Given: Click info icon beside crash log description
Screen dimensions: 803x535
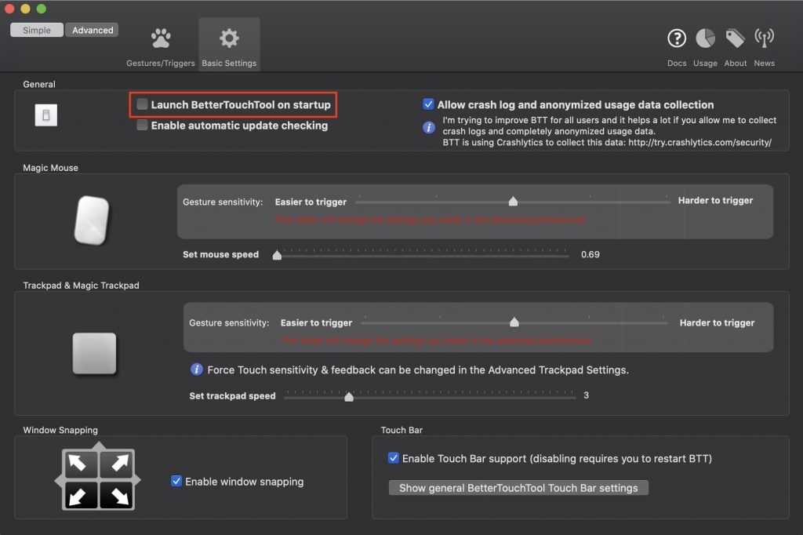Looking at the screenshot, I should coord(429,128).
